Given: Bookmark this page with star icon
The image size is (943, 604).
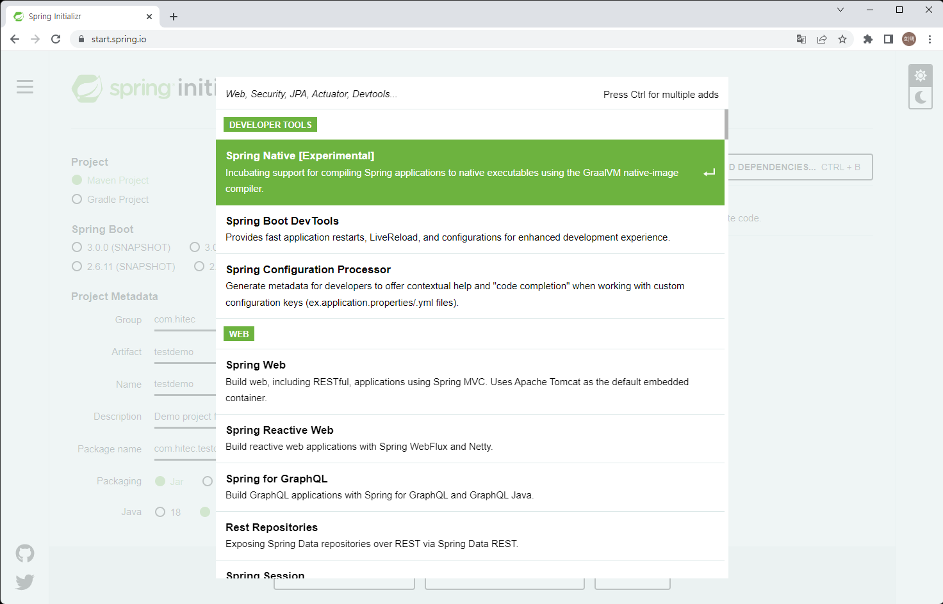Looking at the screenshot, I should (x=842, y=39).
